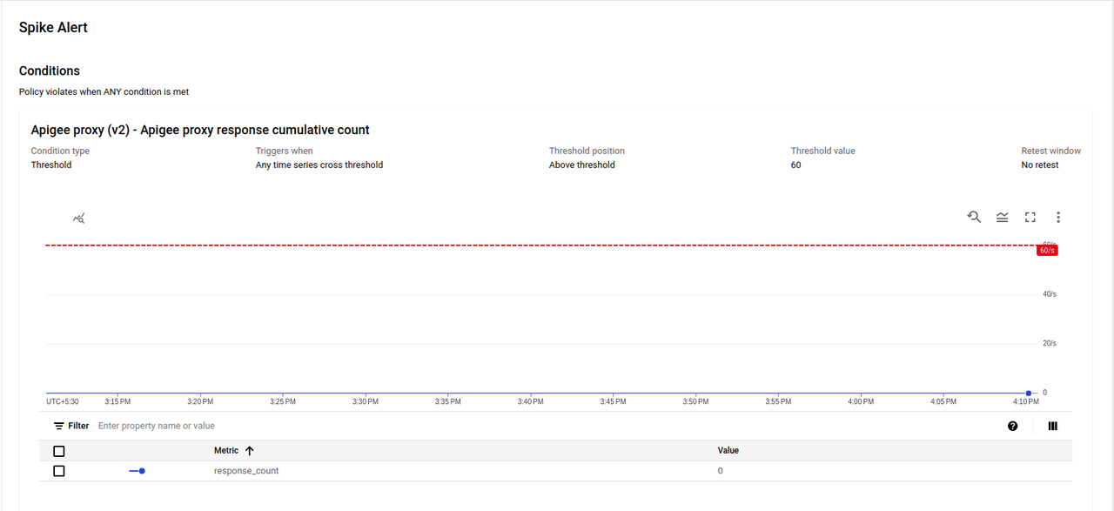Check the select-all checkbox in the table header
The image size is (1114, 511).
click(x=59, y=451)
